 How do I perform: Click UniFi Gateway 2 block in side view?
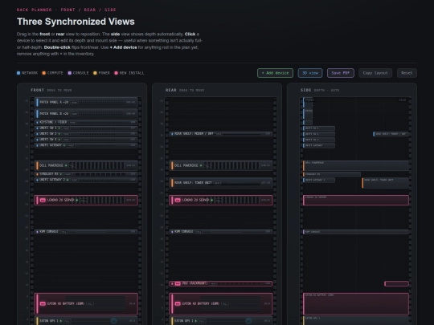click(x=319, y=180)
